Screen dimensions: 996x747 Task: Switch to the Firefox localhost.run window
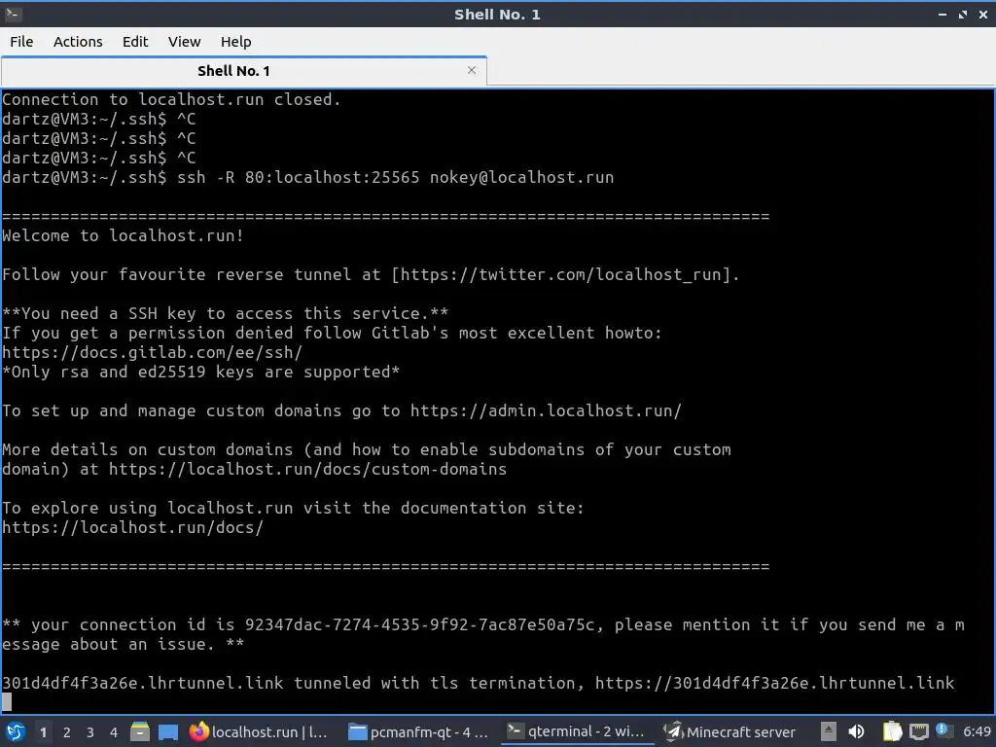pos(259,731)
